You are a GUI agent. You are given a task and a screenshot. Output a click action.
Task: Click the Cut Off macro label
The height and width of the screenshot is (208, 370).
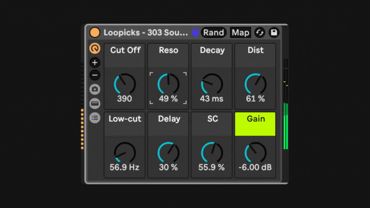tap(125, 50)
